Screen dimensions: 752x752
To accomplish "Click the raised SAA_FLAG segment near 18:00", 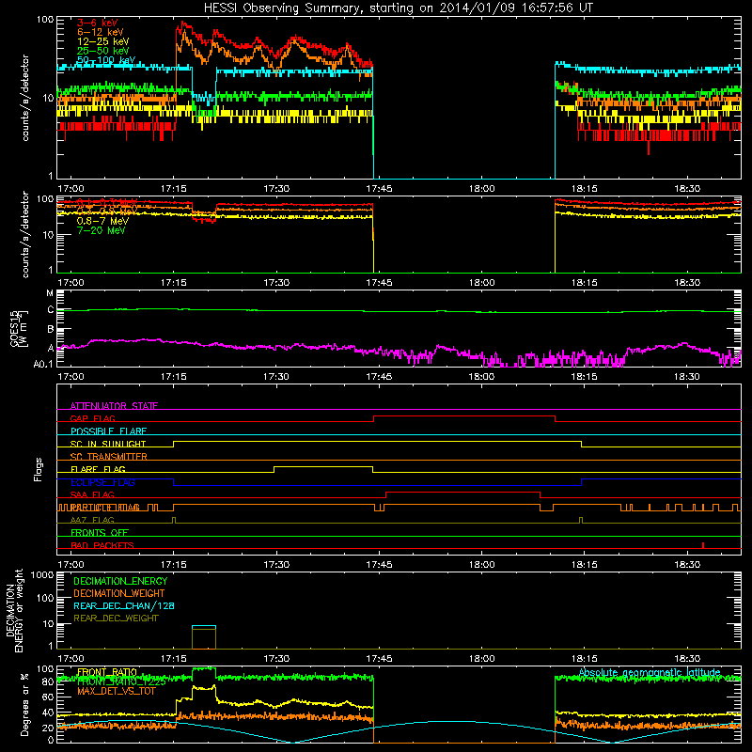I will (463, 493).
